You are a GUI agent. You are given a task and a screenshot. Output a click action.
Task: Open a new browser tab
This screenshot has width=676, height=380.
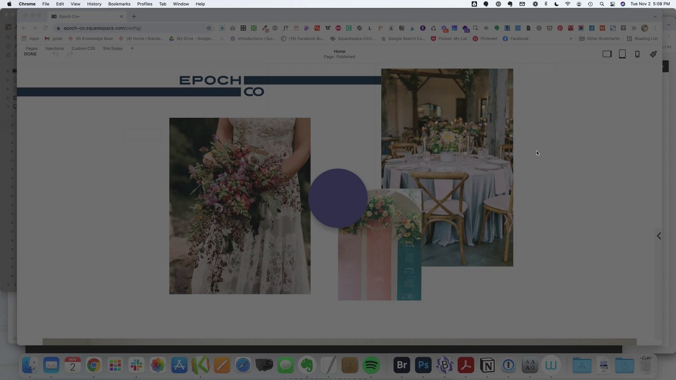[x=134, y=16]
